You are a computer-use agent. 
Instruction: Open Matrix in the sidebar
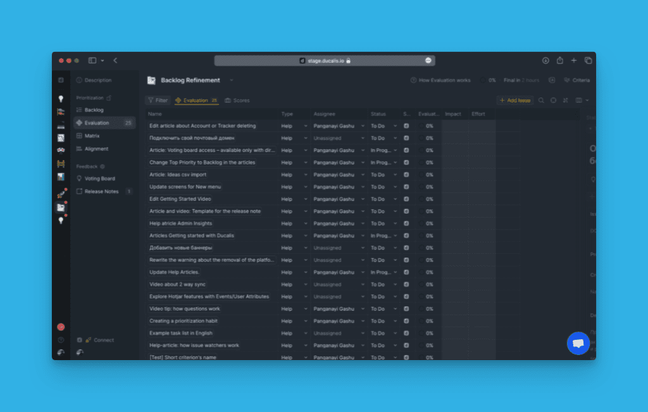click(x=92, y=136)
